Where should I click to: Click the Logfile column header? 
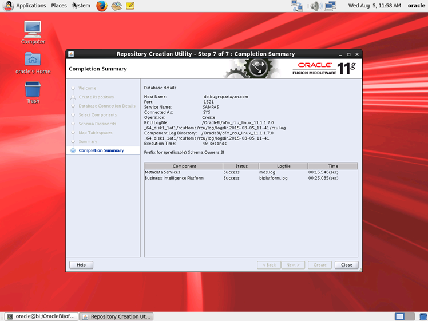[x=284, y=166]
